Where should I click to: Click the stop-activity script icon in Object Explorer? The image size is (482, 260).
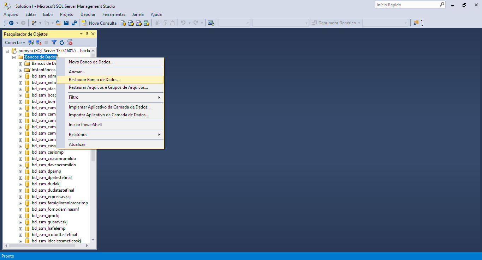click(70, 43)
